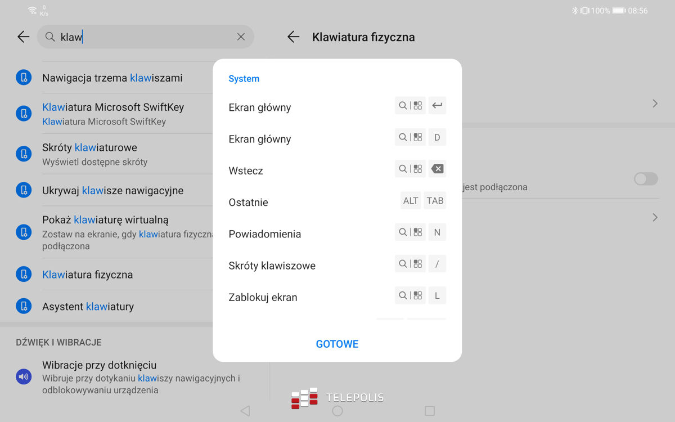
Task: Tap the icon beside Asystent klawiatury
Action: point(24,306)
